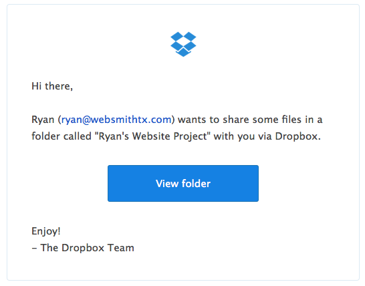
Task: Click the word "there," in the greeting
Action: point(59,86)
